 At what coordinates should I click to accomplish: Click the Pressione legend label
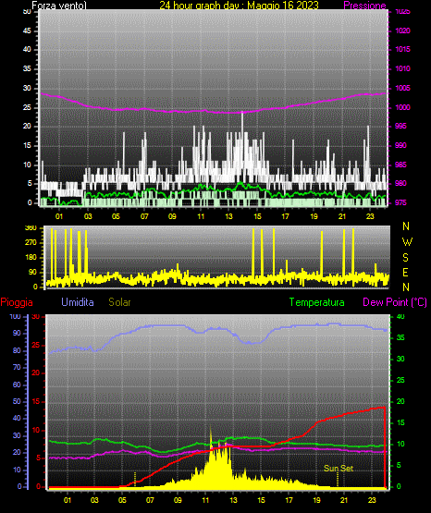(364, 6)
